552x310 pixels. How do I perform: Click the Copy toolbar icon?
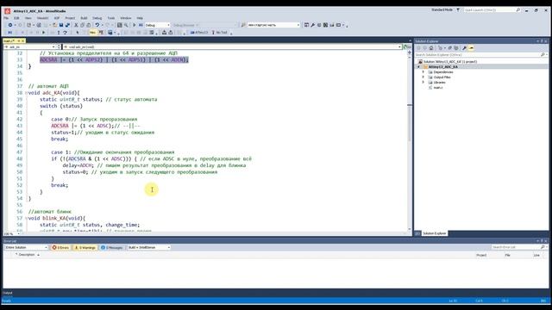83,25
